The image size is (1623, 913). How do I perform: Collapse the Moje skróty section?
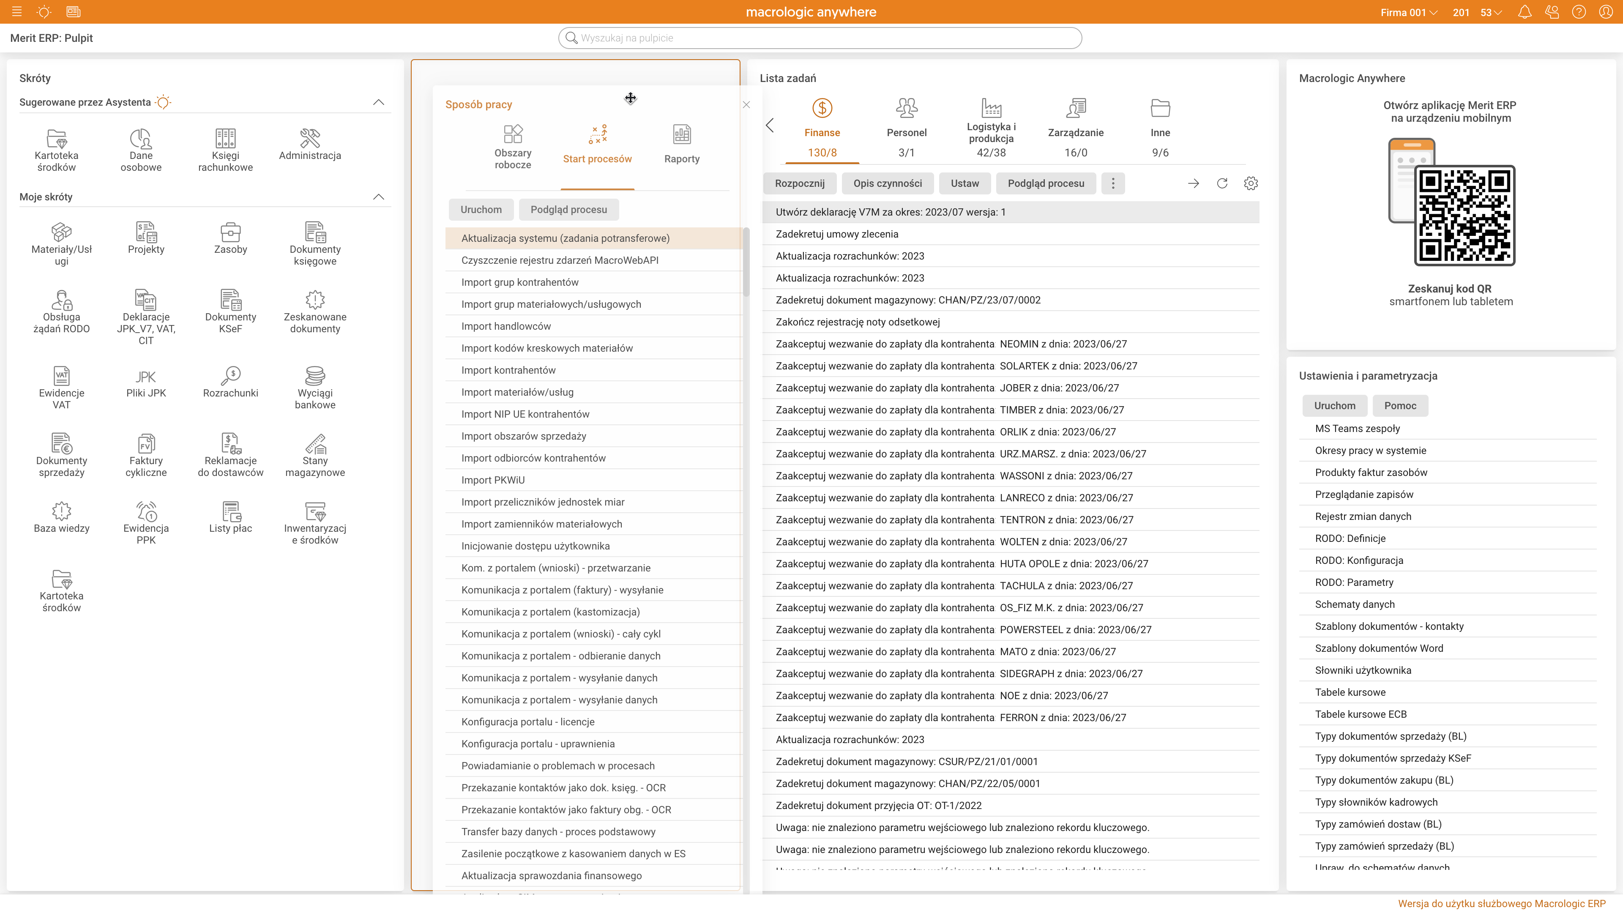(x=379, y=197)
